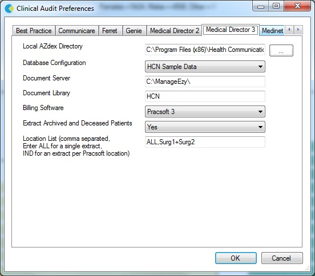Expand the Billing Software dropdown

tap(205, 111)
